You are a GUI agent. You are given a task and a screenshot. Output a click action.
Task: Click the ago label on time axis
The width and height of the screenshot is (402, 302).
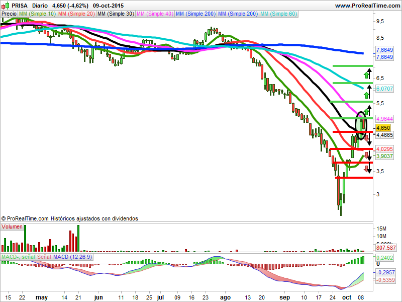tap(225, 298)
